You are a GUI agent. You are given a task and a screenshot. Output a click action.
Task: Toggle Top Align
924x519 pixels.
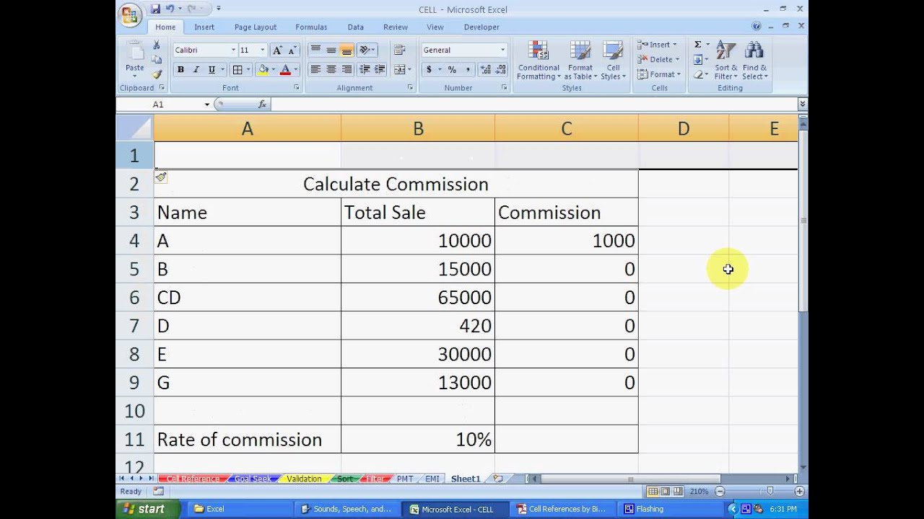(x=315, y=50)
